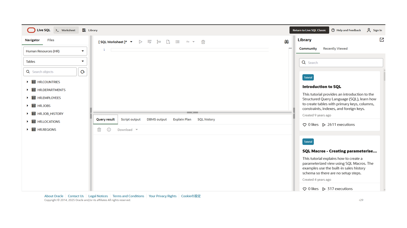Like the Introduction to SQL tutorial
The width and height of the screenshot is (407, 228).
tap(305, 125)
